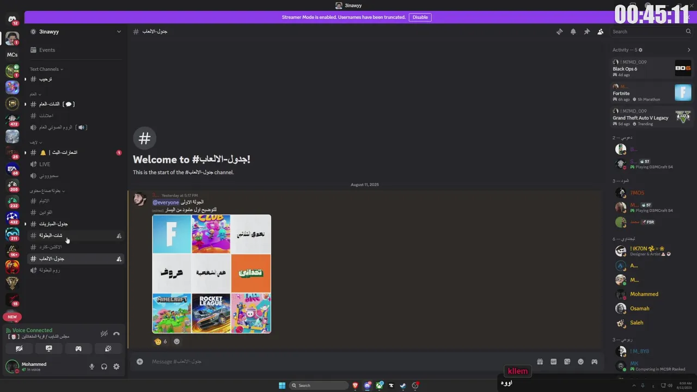This screenshot has width=697, height=392.
Task: Click the @everyone mention
Action: pos(166,203)
